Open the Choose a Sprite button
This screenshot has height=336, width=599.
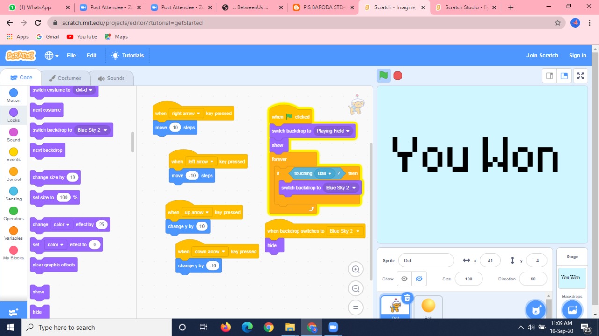535,309
